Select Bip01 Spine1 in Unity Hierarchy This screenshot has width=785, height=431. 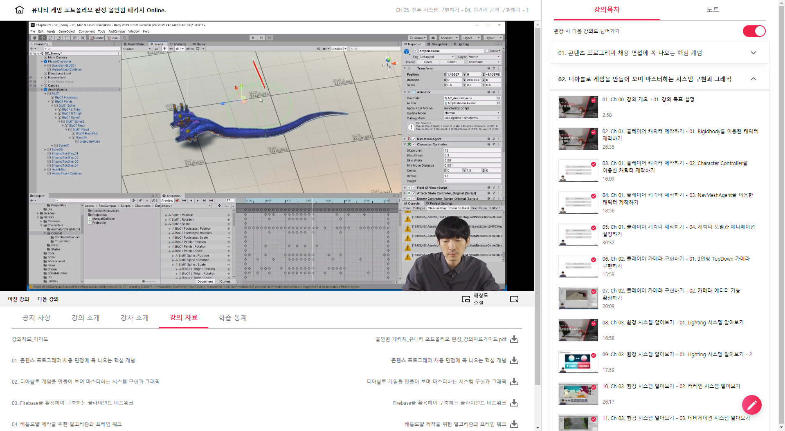pos(70,118)
